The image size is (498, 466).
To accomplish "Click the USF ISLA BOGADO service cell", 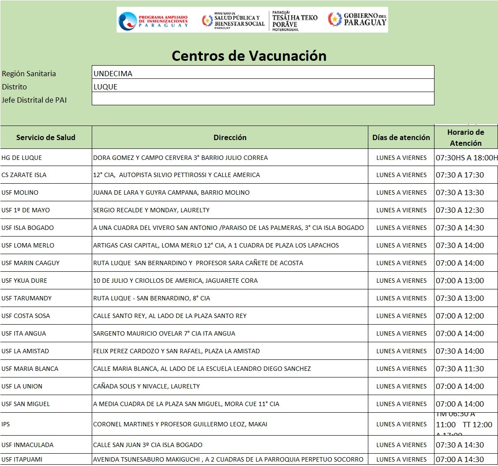I will coord(46,228).
